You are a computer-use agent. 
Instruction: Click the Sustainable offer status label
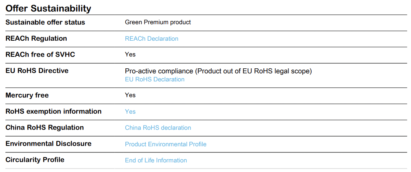(45, 22)
